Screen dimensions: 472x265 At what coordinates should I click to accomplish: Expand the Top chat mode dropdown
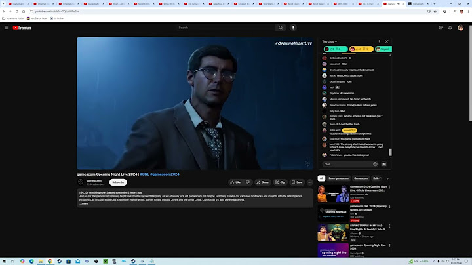point(330,41)
